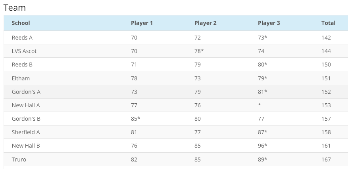
Task: Click Truro total score 167
Action: (326, 160)
